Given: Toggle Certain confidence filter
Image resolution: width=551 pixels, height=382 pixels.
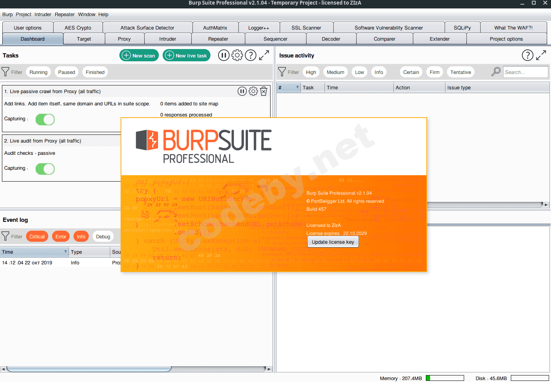Looking at the screenshot, I should (x=411, y=72).
